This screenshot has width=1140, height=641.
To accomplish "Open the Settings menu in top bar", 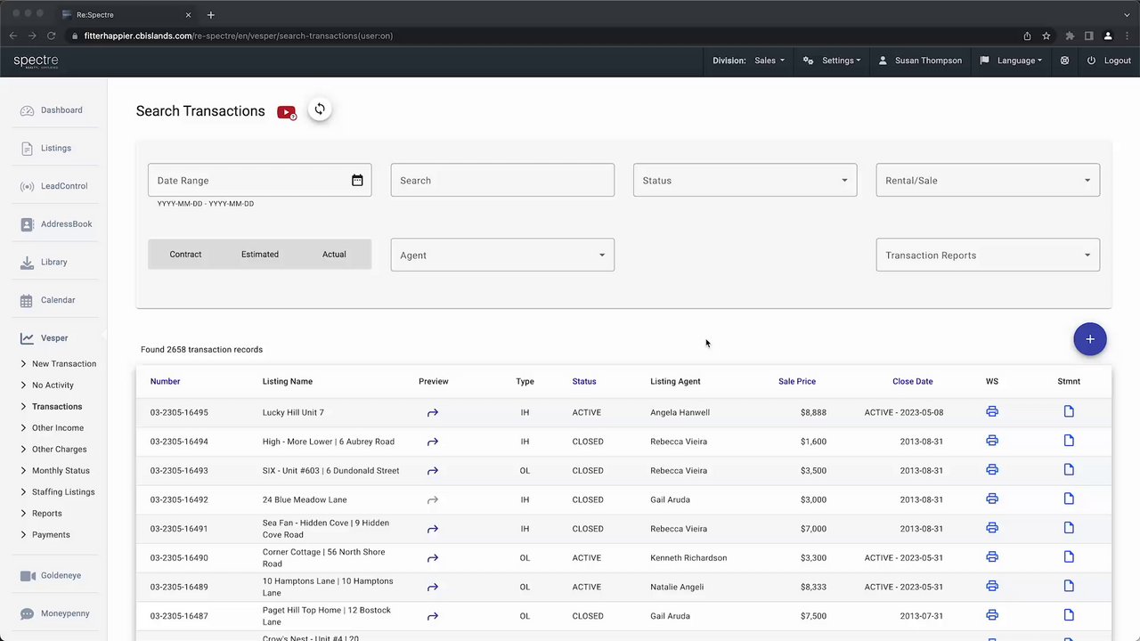I will [x=832, y=61].
